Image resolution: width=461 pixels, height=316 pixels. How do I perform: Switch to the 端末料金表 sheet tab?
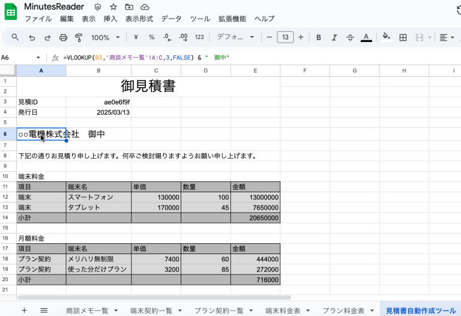coord(283,311)
